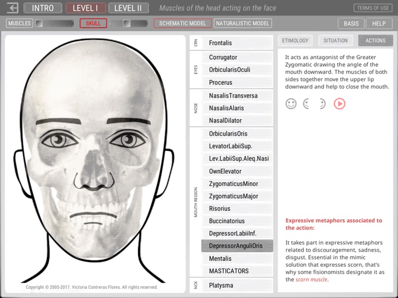
Task: Adjust the muscles opacity slider
Action: 54,23
